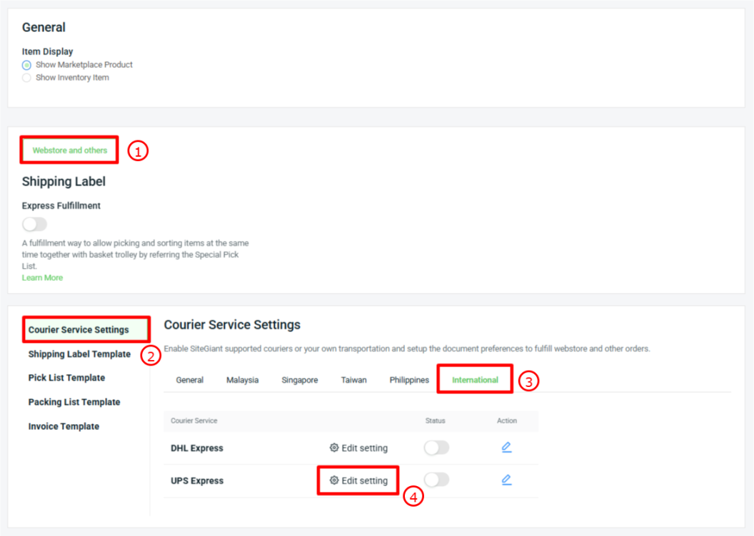
Task: Open Pick List Template in sidebar
Action: (66, 378)
